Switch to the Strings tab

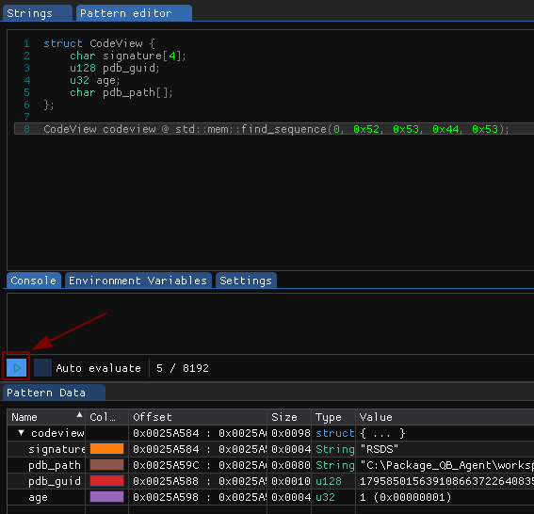(38, 13)
